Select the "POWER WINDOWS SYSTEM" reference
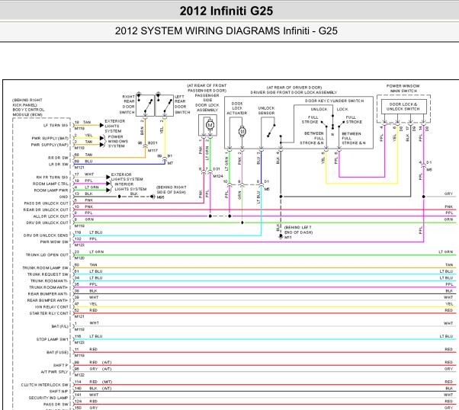This screenshot has height=410, width=459. [118, 141]
